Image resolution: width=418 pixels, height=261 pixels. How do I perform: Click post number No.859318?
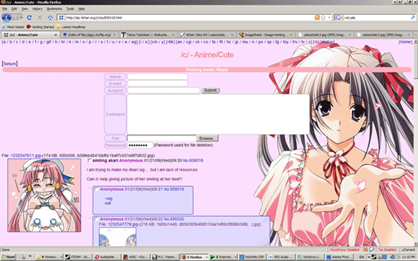click(x=193, y=161)
